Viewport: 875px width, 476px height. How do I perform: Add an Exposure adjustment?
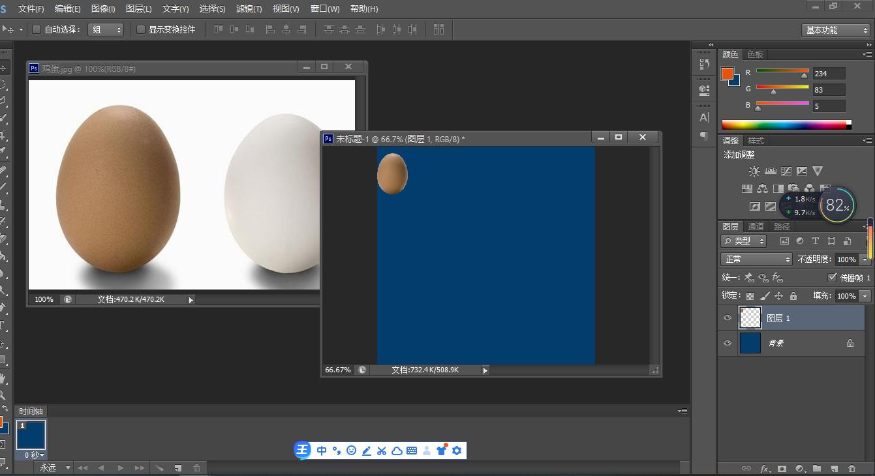tap(802, 171)
